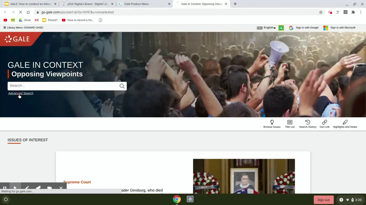Click the red screen recorder extension icon
This screenshot has height=205, width=366.
(x=330, y=12)
